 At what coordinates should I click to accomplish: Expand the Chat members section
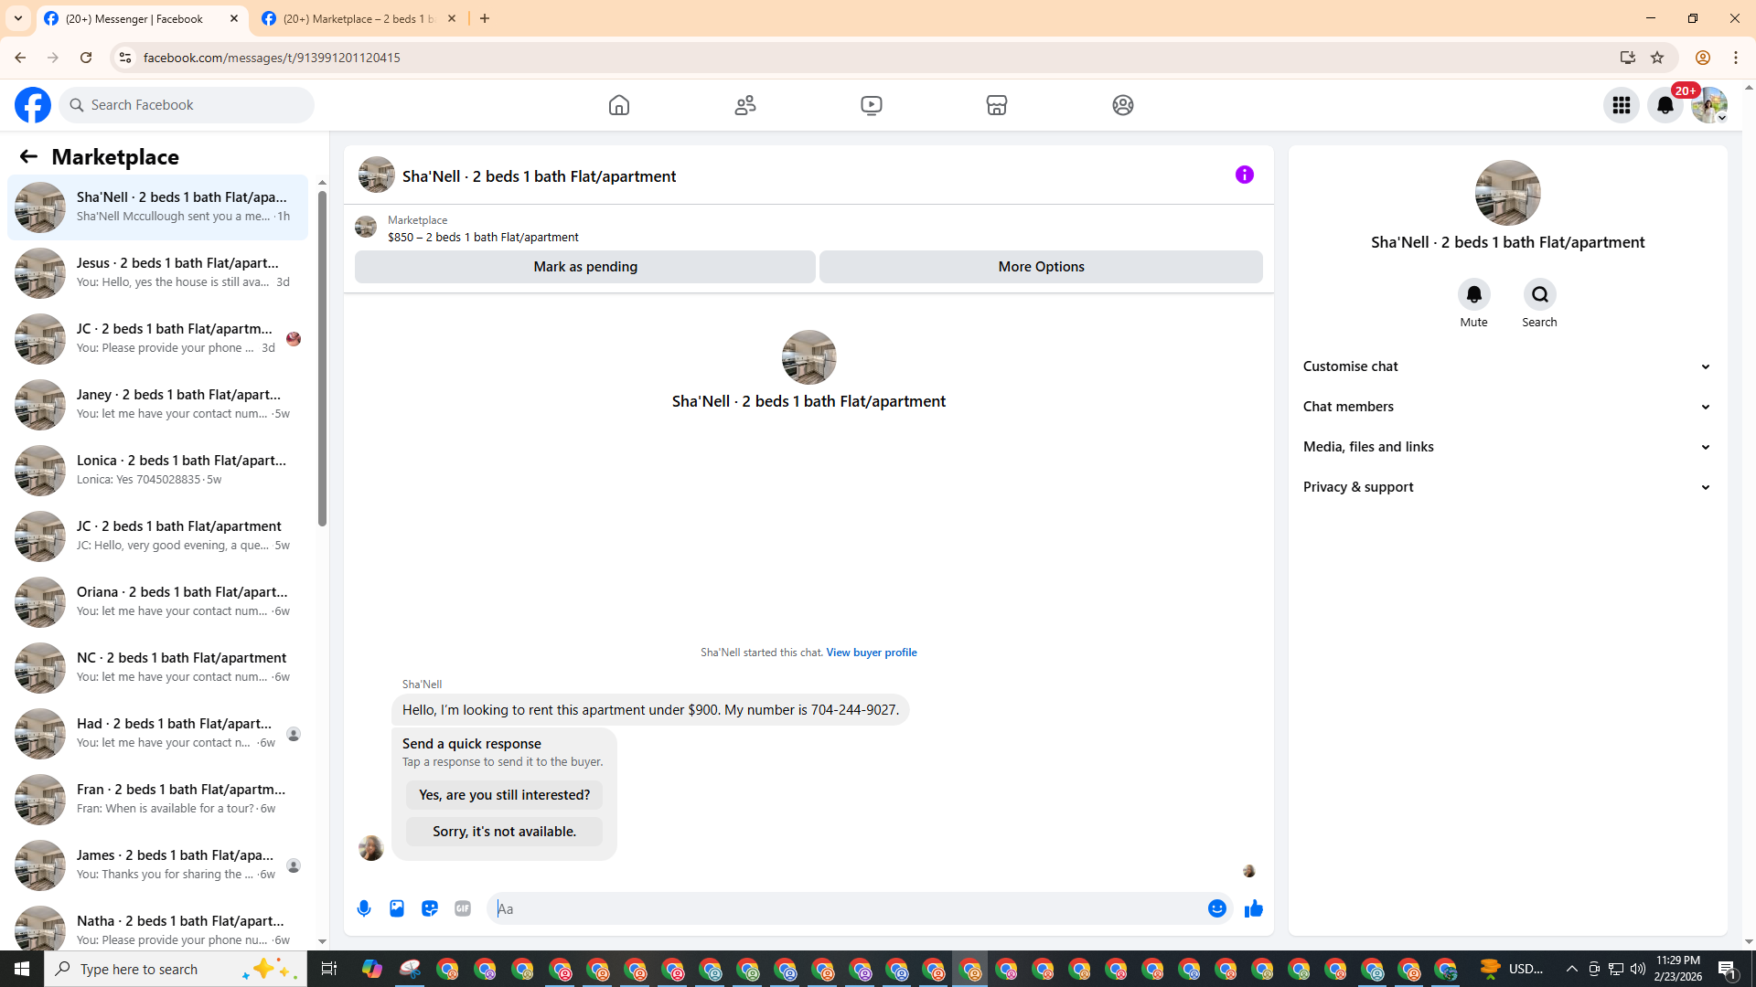coord(1507,407)
